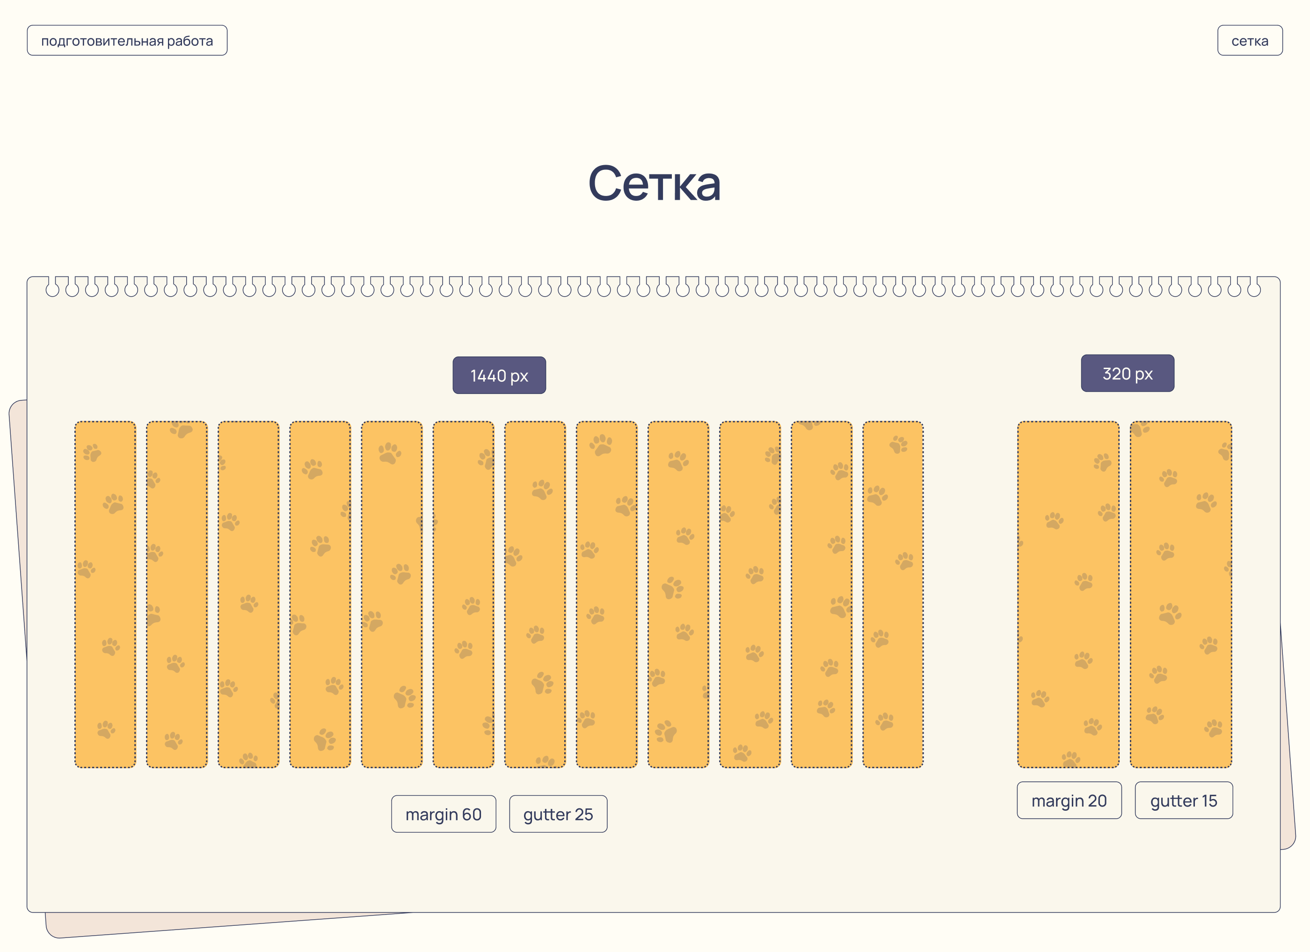
Task: Click the first column of the 1440 grid
Action: [105, 594]
